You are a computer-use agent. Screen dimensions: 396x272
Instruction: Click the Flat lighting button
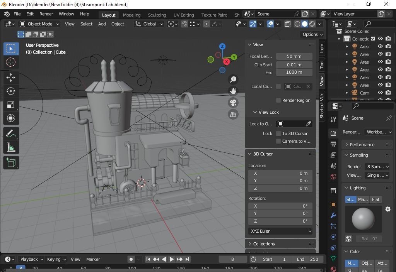376,199
